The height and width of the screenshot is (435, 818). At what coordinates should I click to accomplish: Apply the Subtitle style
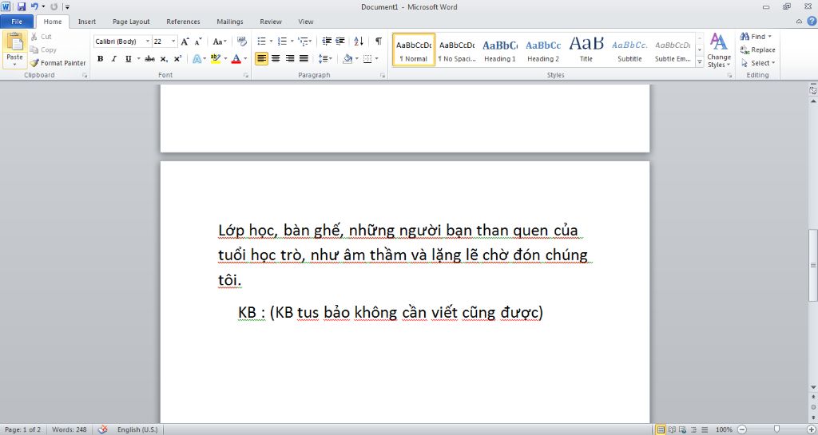click(x=629, y=50)
